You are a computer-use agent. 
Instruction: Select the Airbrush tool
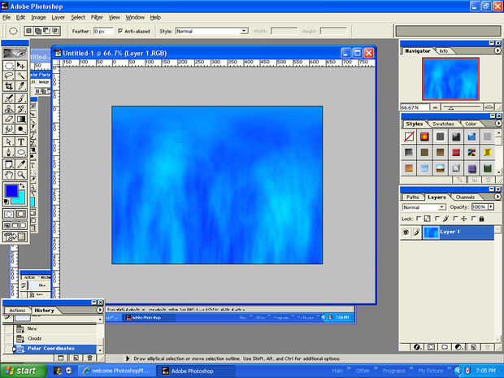point(9,98)
